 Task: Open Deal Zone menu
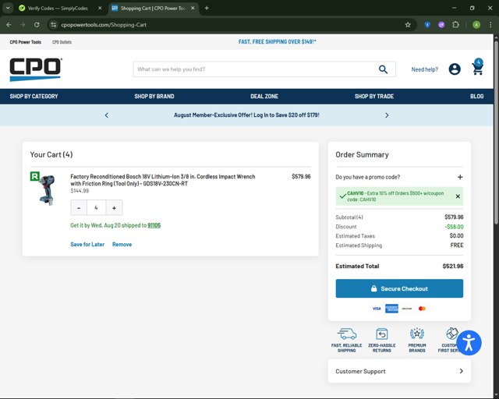[x=264, y=96]
